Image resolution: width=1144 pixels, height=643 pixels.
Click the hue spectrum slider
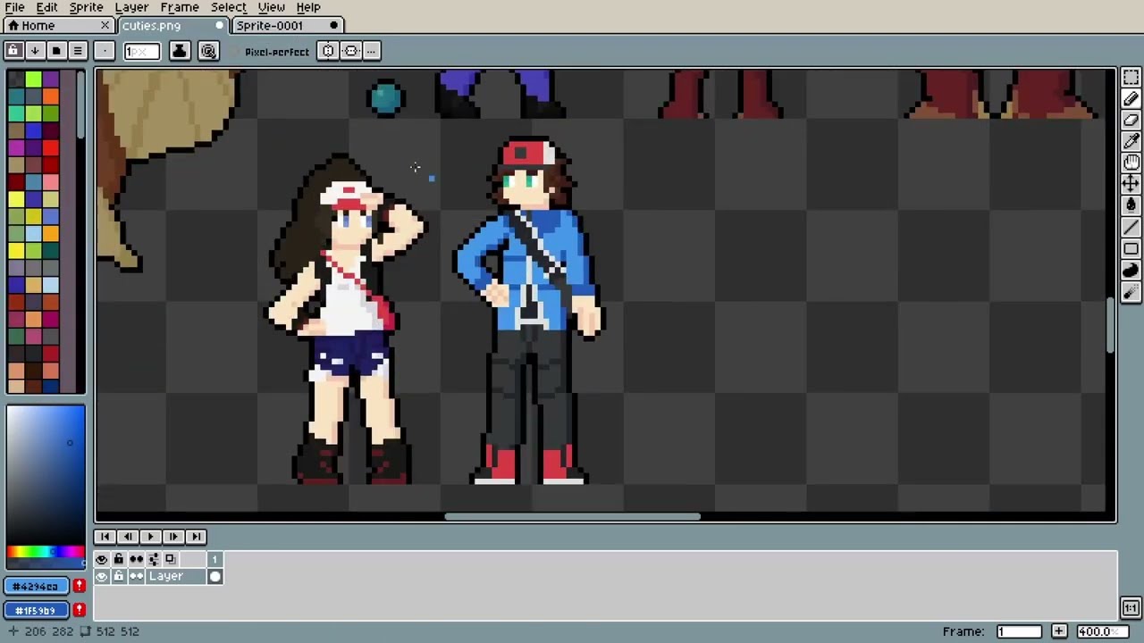46,553
